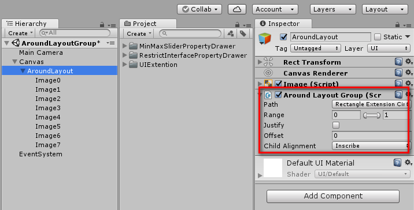Select EventSystem in Hierarchy
Screen dimensions: 414x210
click(x=40, y=154)
